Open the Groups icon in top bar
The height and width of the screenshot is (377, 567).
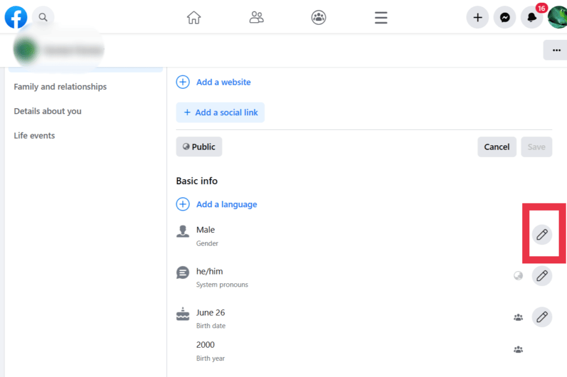pos(318,17)
